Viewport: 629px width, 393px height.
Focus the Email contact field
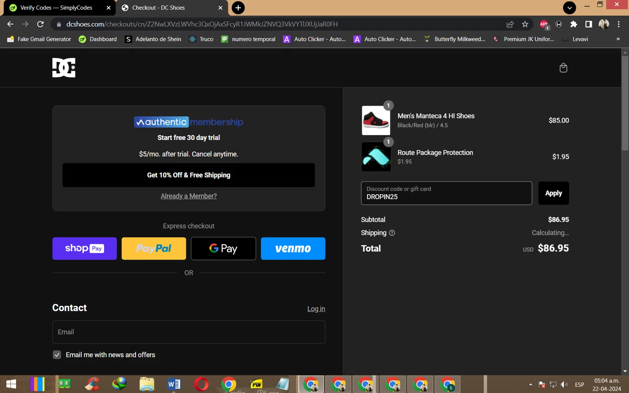(x=189, y=332)
